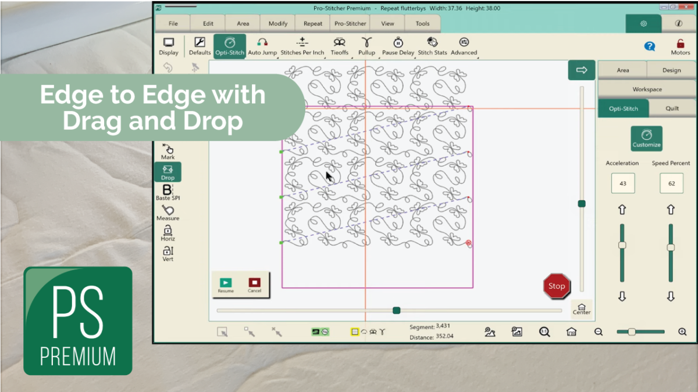The width and height of the screenshot is (698, 392).
Task: Decrease Speed Percent with down arrow
Action: (x=671, y=296)
